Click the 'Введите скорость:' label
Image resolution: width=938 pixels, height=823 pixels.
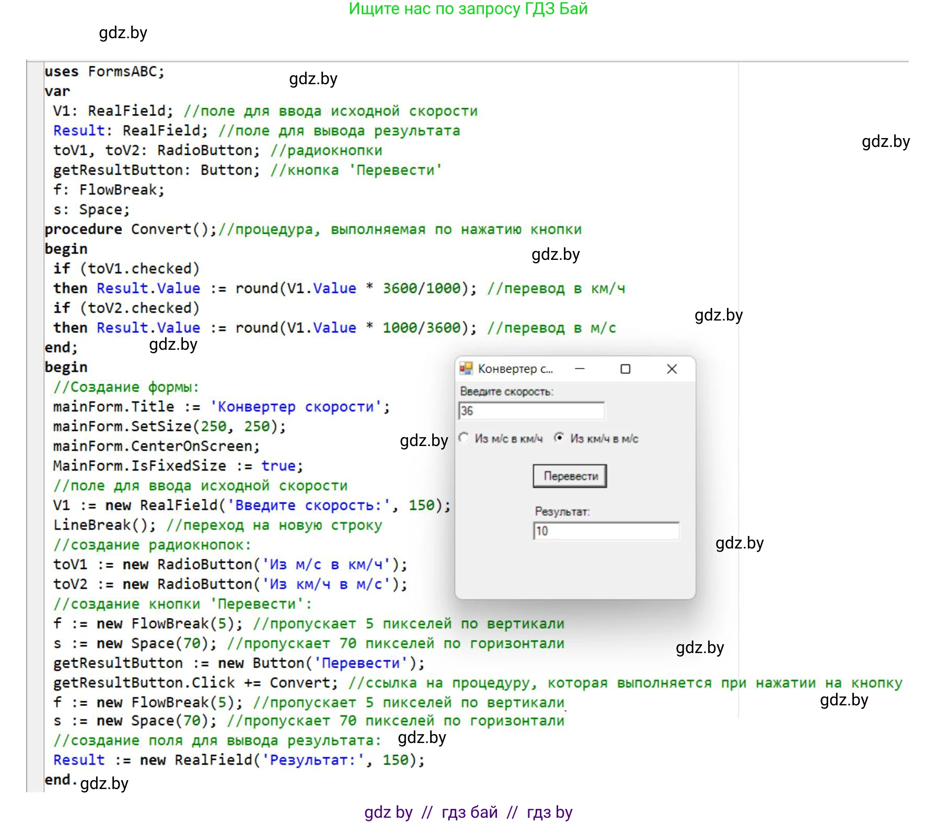coord(506,392)
